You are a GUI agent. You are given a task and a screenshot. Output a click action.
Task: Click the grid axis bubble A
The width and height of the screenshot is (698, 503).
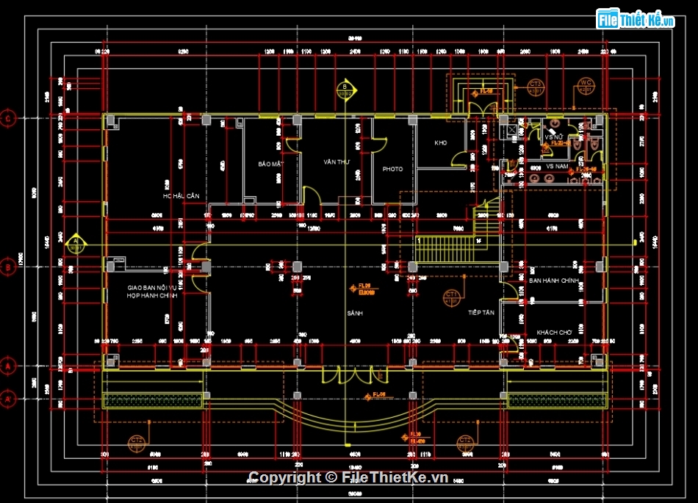pos(8,366)
